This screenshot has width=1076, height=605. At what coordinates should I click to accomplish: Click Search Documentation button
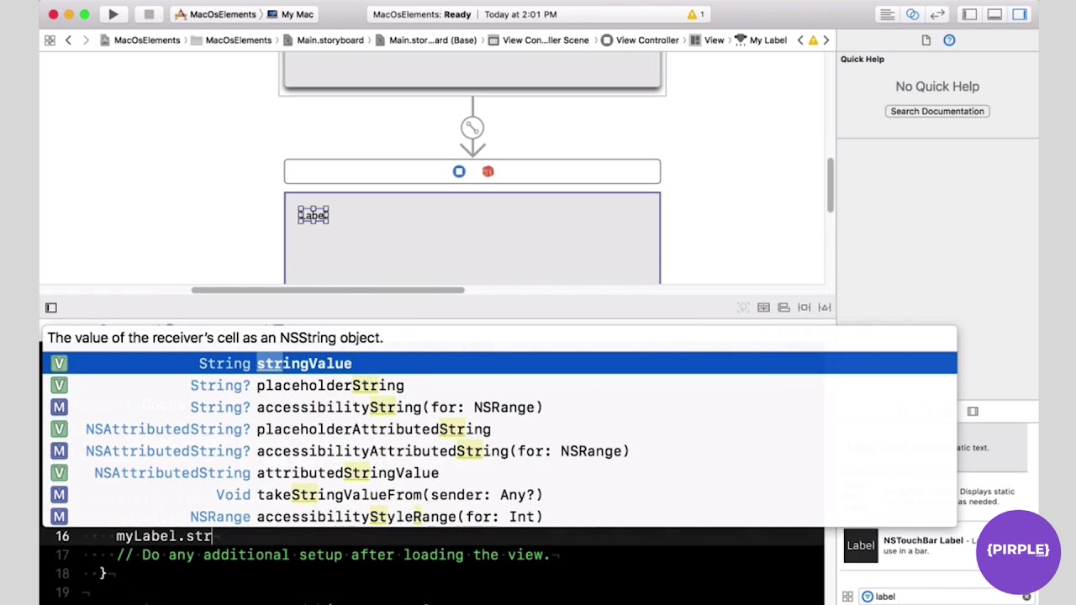[x=937, y=111]
